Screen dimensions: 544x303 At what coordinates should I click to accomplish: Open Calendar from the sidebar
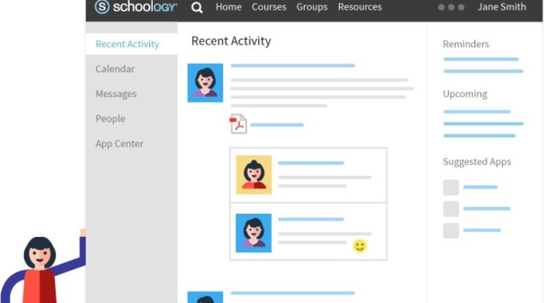click(115, 69)
